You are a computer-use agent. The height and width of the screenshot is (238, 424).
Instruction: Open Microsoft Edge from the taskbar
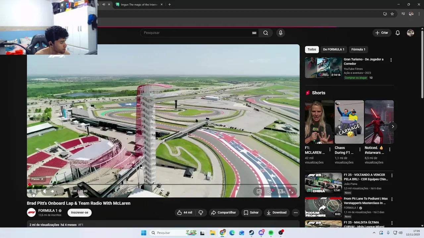(232, 233)
